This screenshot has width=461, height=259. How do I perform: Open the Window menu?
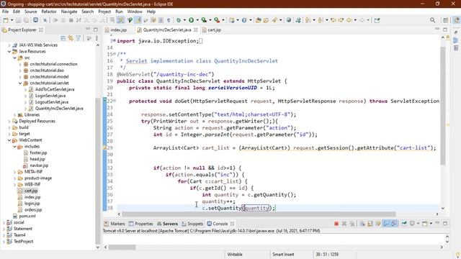tap(135, 12)
